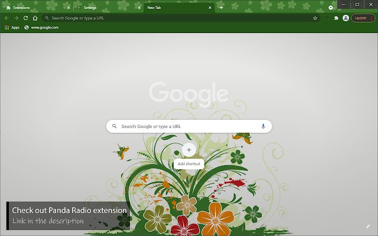378x236 pixels.
Task: Start voice search with microphone icon
Action: [263, 126]
